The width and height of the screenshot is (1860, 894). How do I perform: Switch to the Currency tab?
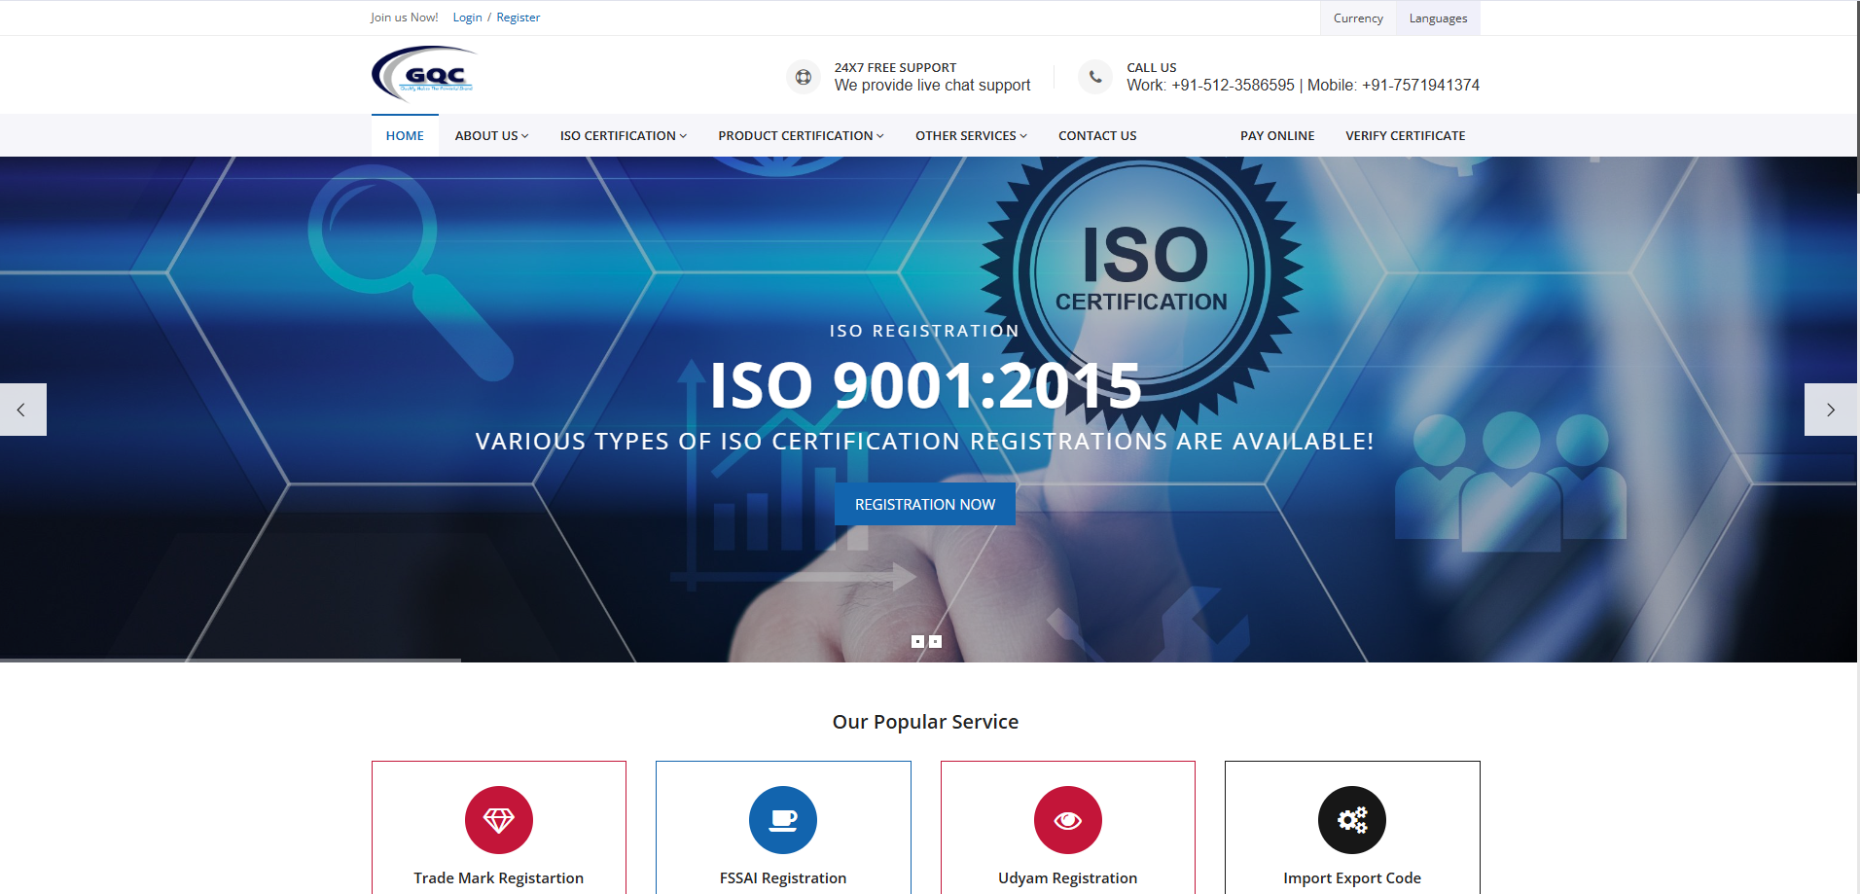tap(1357, 18)
